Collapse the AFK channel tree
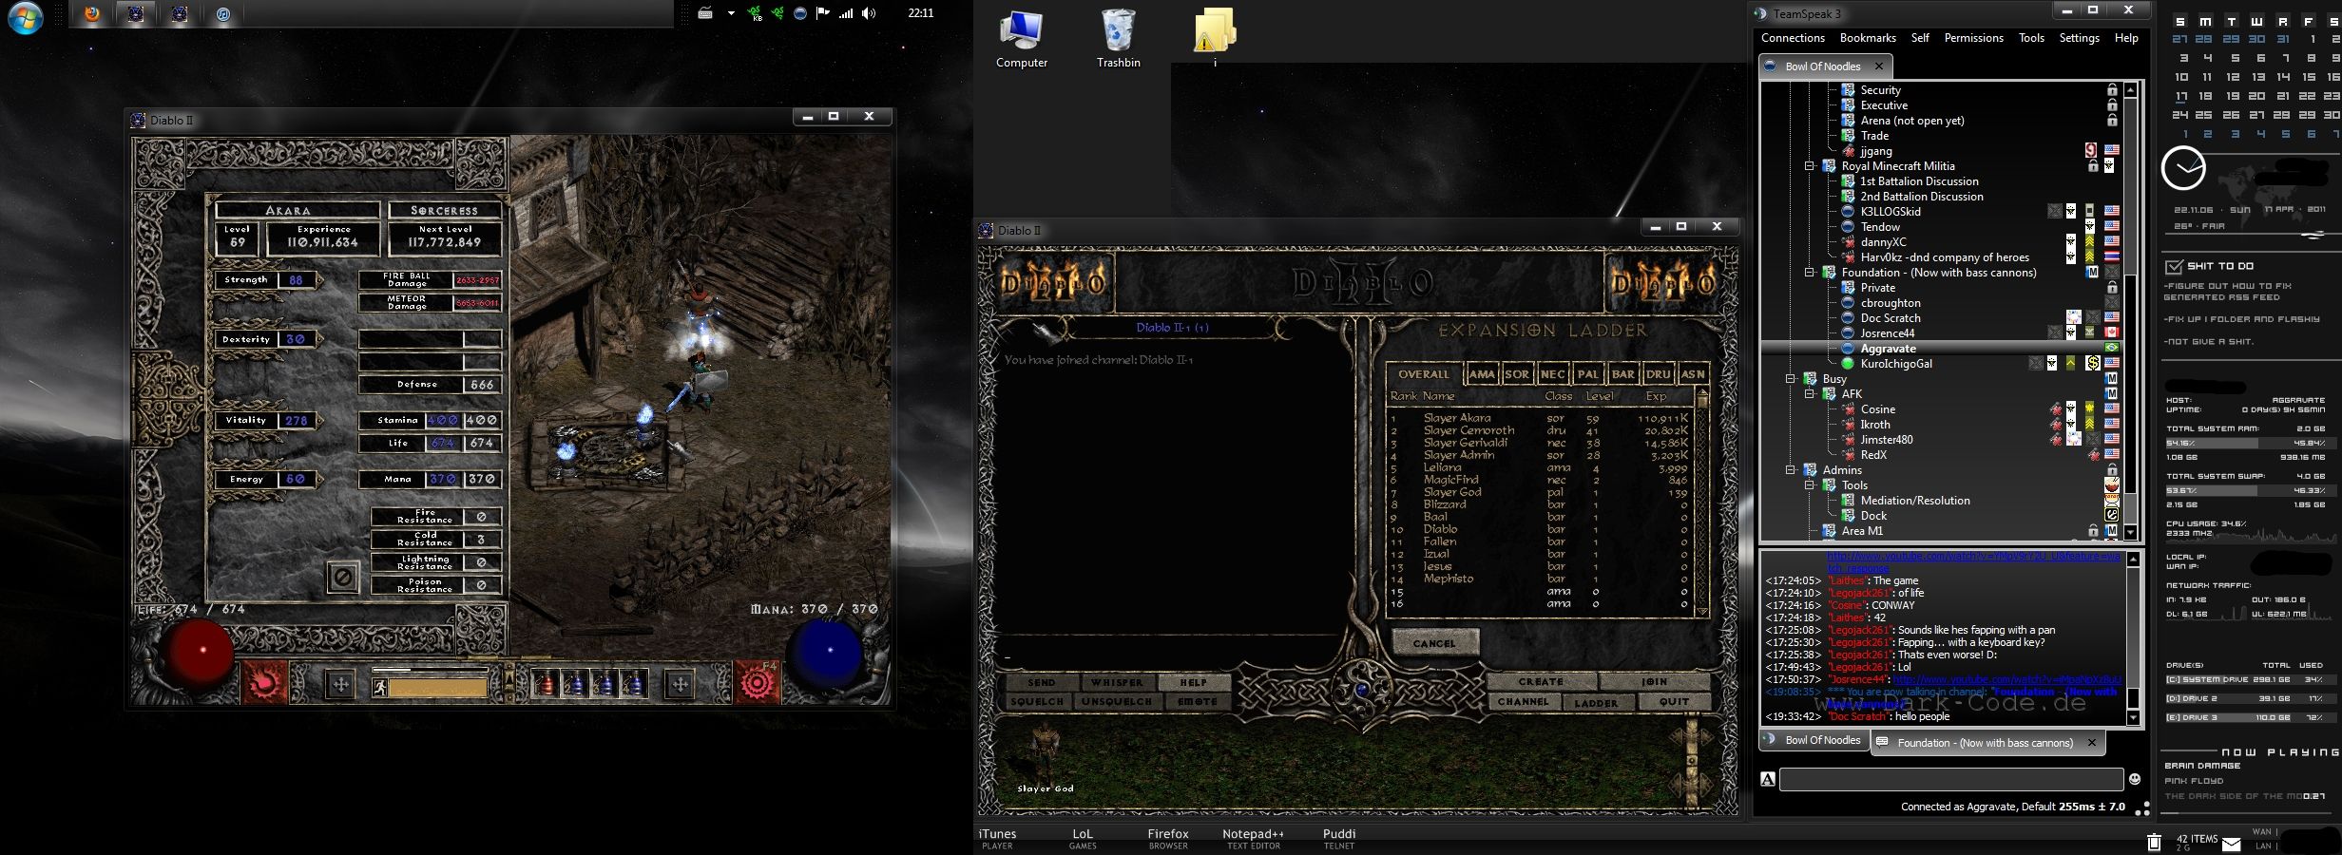The height and width of the screenshot is (855, 2342). (x=1810, y=394)
